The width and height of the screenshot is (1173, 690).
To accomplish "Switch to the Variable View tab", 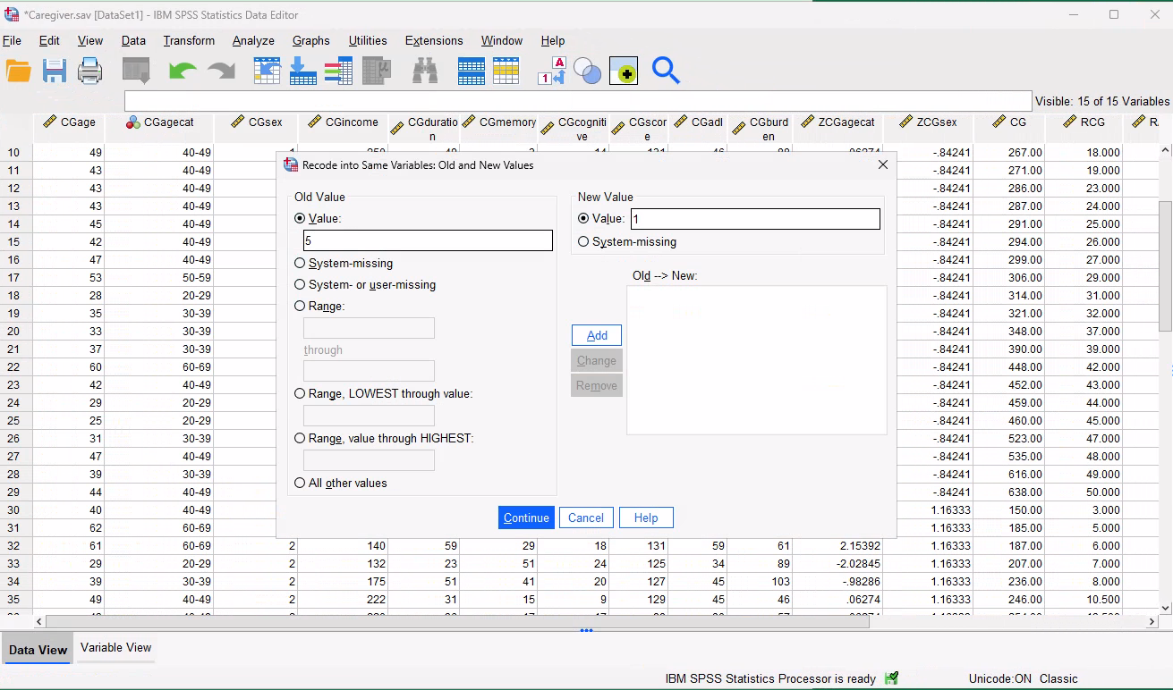I will (x=115, y=648).
